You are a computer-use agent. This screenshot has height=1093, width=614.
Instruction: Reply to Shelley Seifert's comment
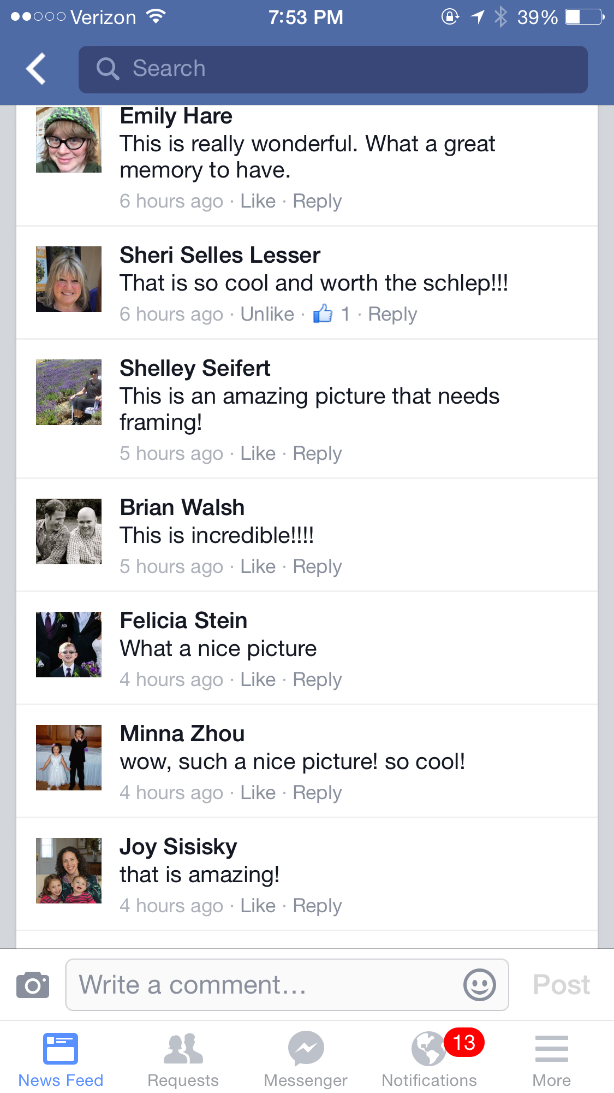pyautogui.click(x=317, y=453)
